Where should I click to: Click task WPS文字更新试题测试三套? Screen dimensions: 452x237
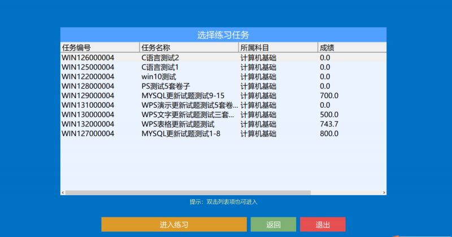coord(188,115)
